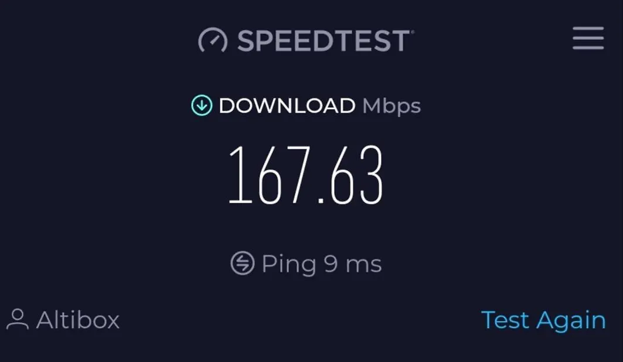Screen dimensions: 623x362
Task: Click the 167 integer part of speed
Action: [x=270, y=175]
